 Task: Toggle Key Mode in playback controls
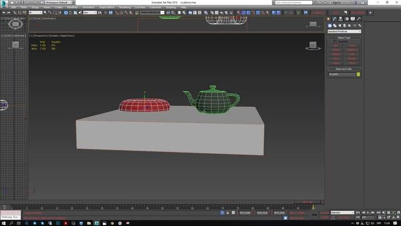[x=358, y=217]
